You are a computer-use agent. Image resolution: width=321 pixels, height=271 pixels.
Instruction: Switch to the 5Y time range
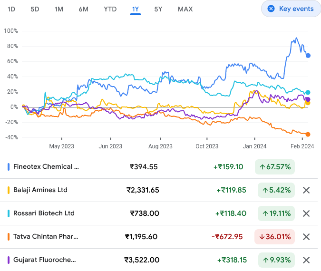pyautogui.click(x=158, y=9)
